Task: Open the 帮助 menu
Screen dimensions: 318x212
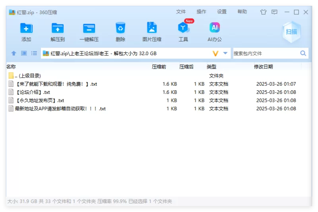Action: pos(242,12)
